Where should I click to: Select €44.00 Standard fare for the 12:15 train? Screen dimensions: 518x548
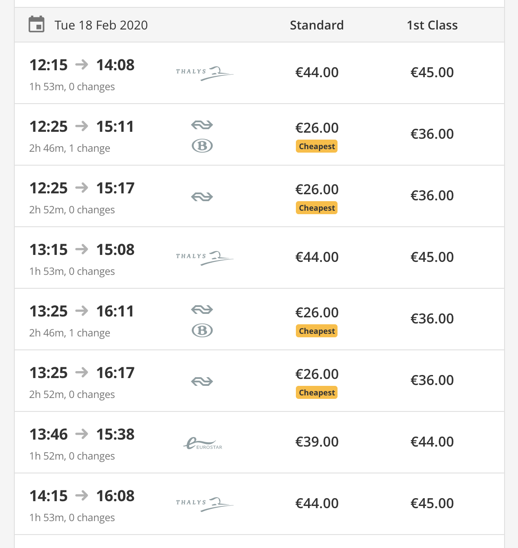coord(317,72)
